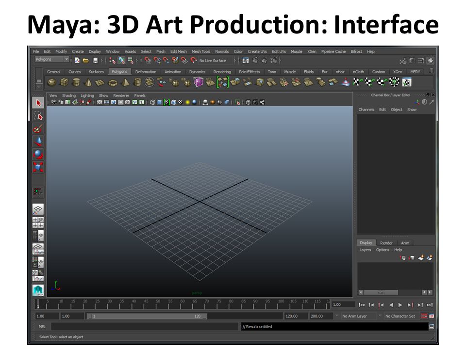Viewport: 466px width, 349px height.
Task: Switch to the Render layer tab
Action: [386, 243]
